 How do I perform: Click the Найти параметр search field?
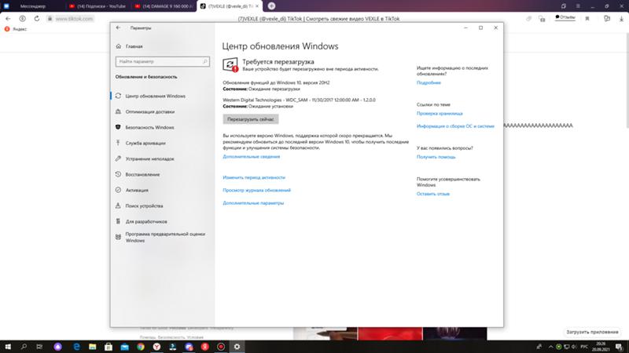[163, 62]
